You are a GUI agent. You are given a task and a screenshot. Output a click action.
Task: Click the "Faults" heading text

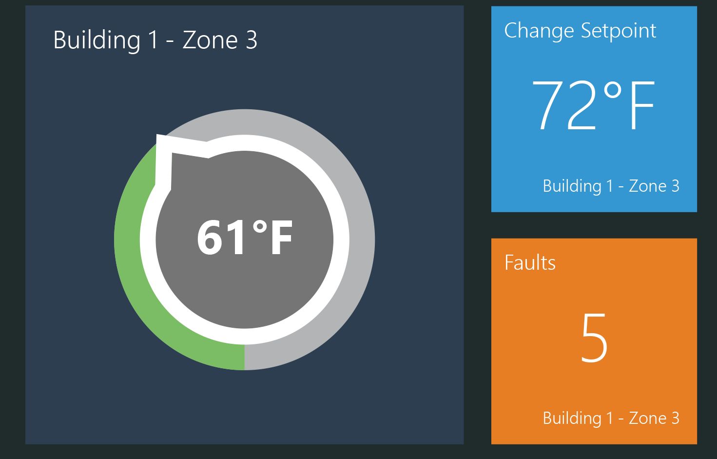point(530,263)
